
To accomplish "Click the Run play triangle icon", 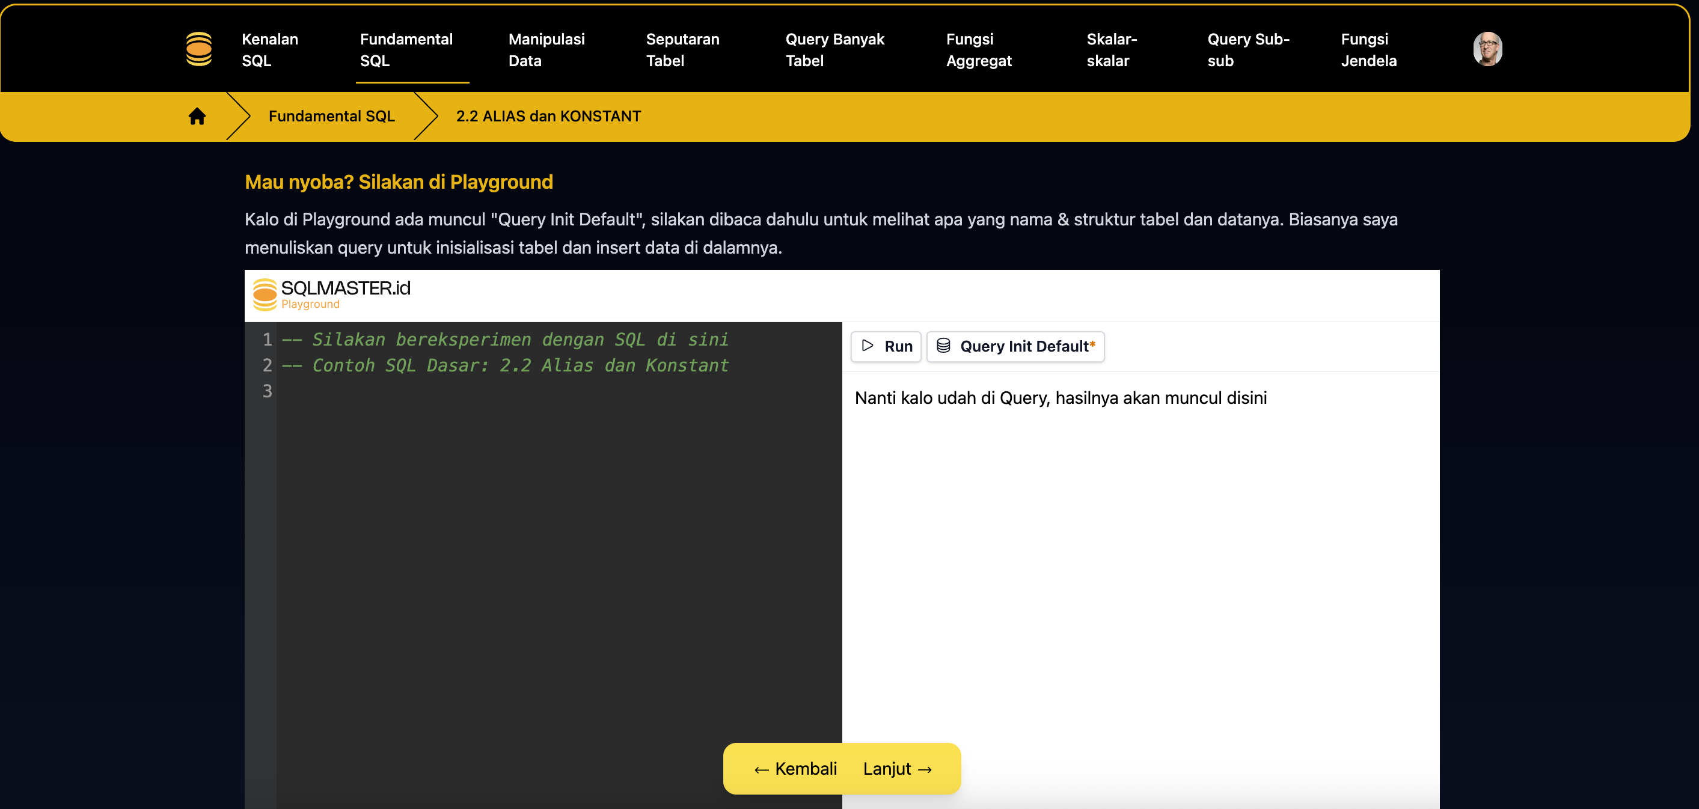I will [868, 346].
